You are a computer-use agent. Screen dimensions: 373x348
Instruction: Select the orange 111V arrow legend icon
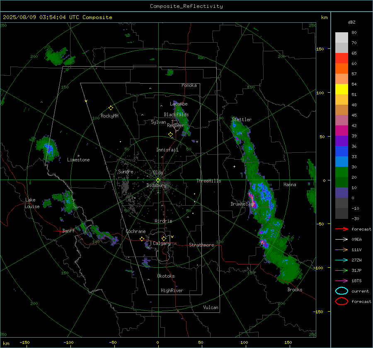coord(342,250)
